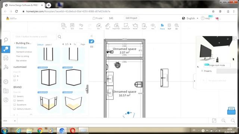Select the build tools shovel icon in sidebar
Image resolution: width=239 pixels, height=134 pixels.
coord(6,49)
